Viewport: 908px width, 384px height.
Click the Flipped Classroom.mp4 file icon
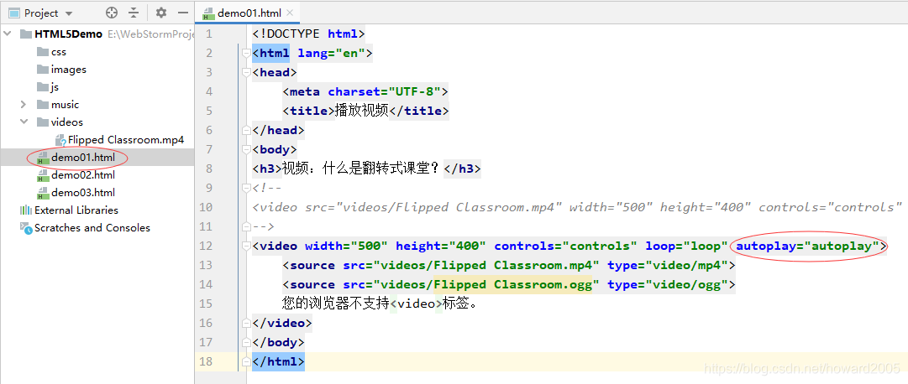coord(60,140)
